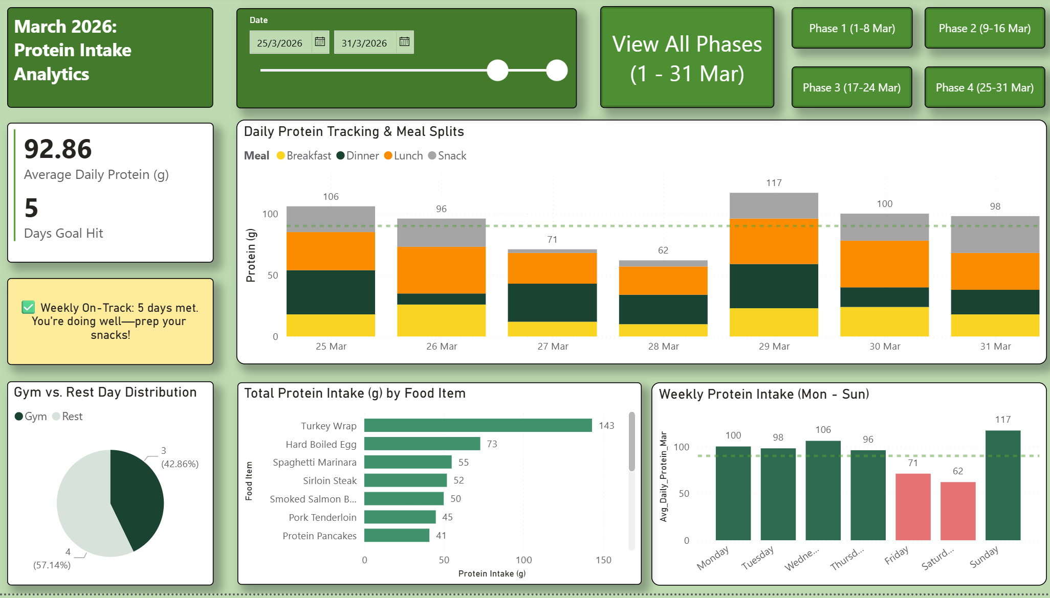
Task: Click the Snack legend marker
Action: pyautogui.click(x=432, y=155)
